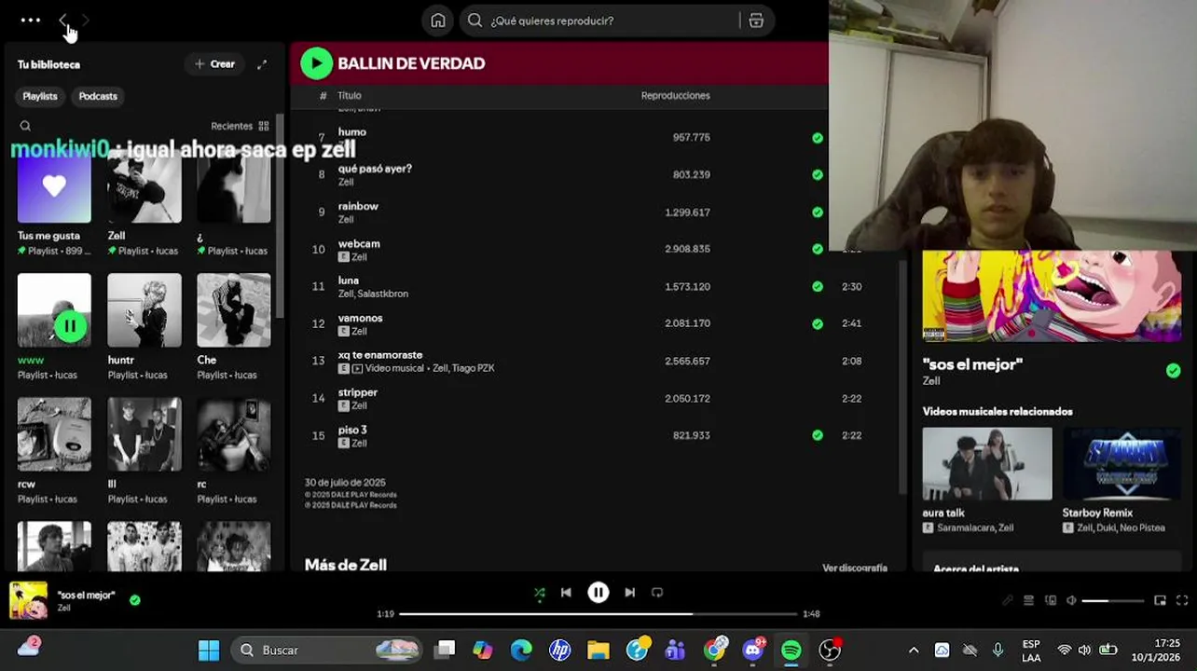1197x671 pixels.
Task: Open the Browse icon beside search
Action: pos(756,21)
